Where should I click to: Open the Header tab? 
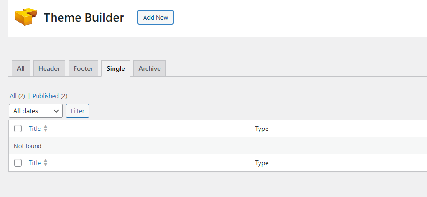(x=49, y=68)
